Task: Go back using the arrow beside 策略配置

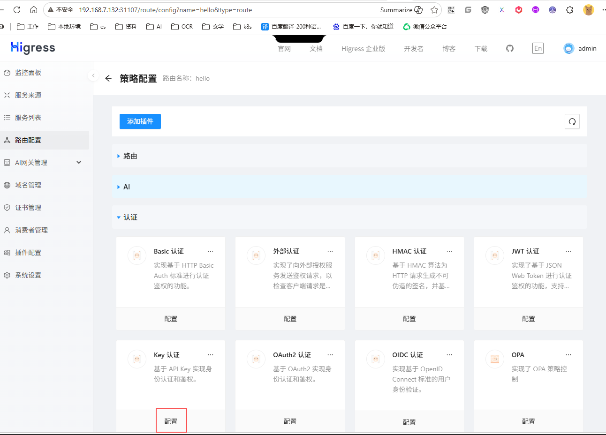Action: (x=108, y=78)
